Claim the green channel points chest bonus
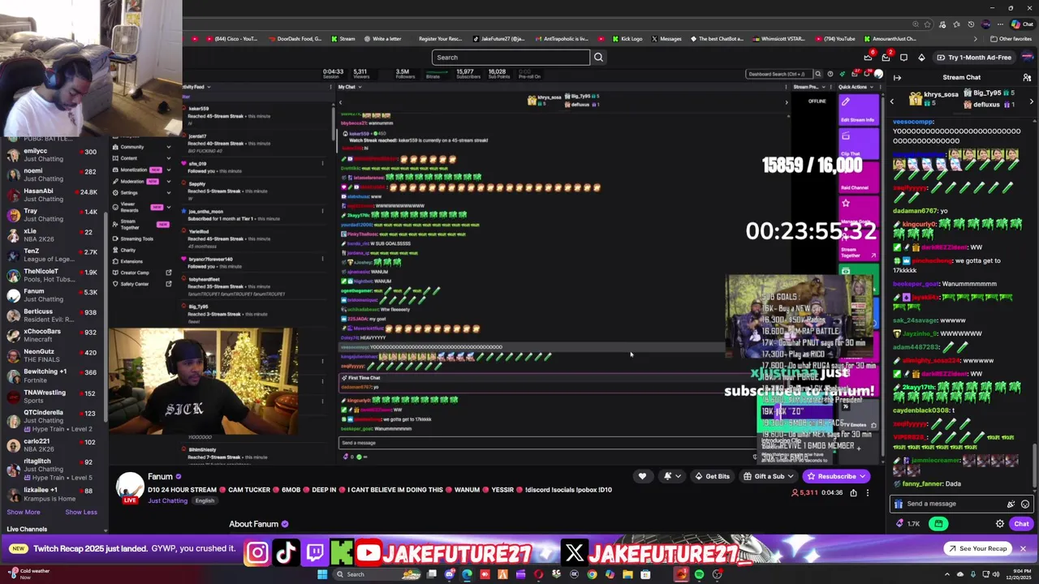This screenshot has height=584, width=1039. (938, 524)
